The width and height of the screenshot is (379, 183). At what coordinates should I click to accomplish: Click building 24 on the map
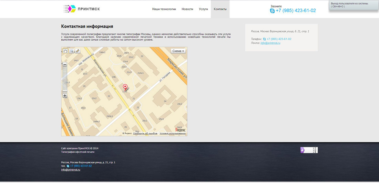tap(165, 101)
